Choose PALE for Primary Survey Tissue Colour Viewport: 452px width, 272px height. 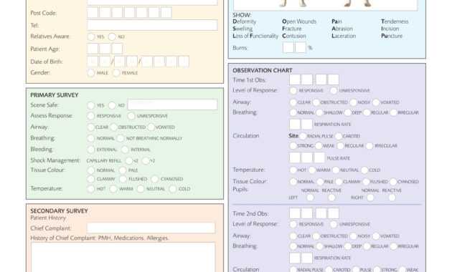click(x=123, y=170)
